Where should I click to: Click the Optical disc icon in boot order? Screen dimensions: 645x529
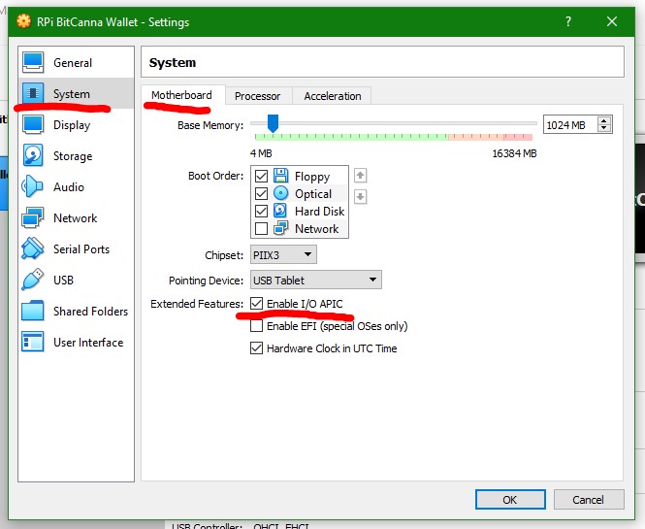click(280, 193)
